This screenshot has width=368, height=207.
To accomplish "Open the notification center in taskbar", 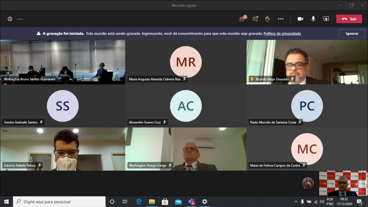I will (x=359, y=202).
